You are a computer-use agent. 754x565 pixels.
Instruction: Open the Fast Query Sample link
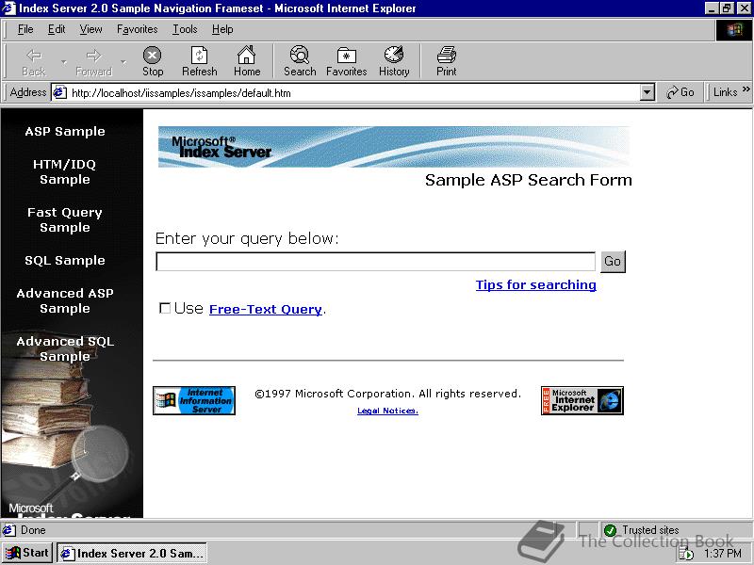(65, 219)
